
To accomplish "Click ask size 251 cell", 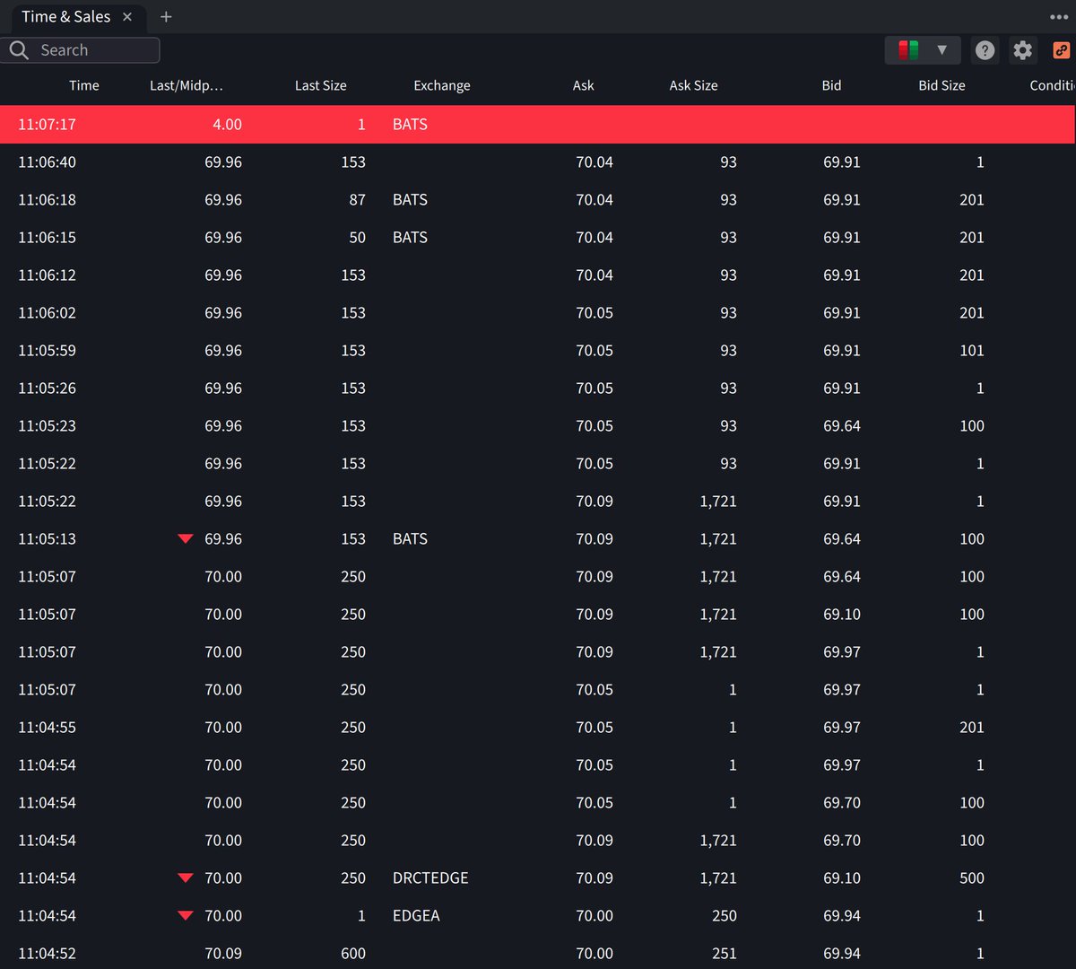I will tap(724, 954).
